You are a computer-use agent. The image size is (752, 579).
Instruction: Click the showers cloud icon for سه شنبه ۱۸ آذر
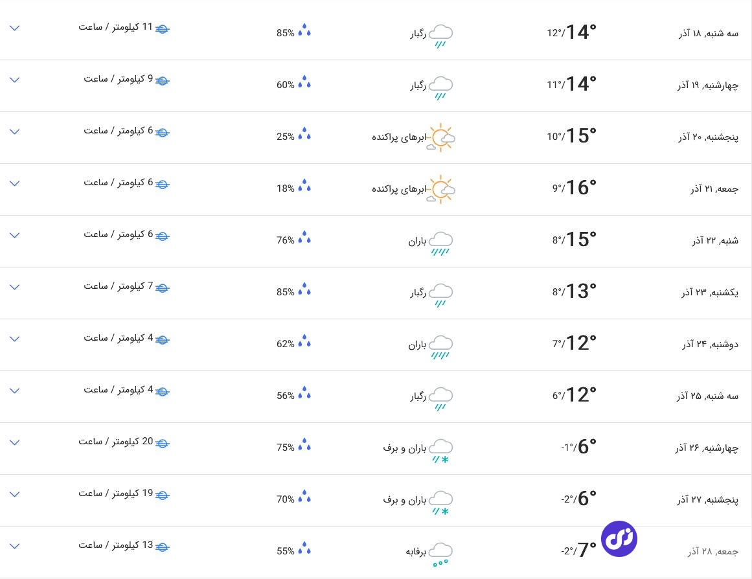[441, 34]
